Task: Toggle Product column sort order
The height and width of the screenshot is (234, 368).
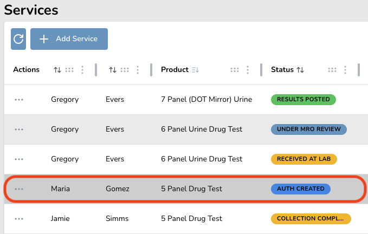Action: coord(195,70)
